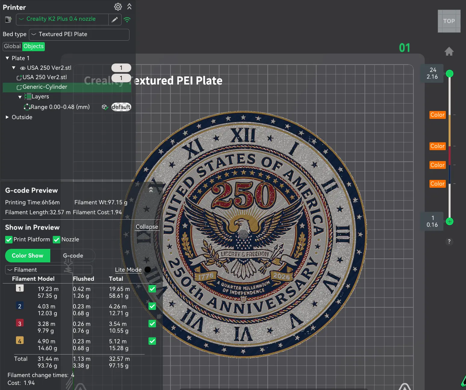This screenshot has height=390, width=466.
Task: Collapse the top USA 250 Ver2.stl object
Action: coord(14,68)
